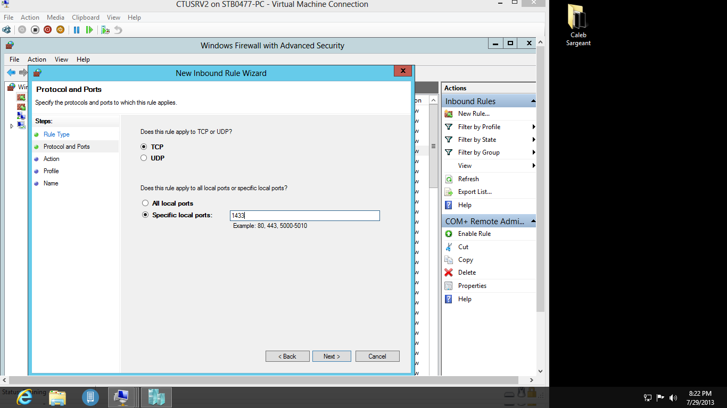Expand the Filter by Group submenu arrow
The image size is (727, 408).
point(533,152)
